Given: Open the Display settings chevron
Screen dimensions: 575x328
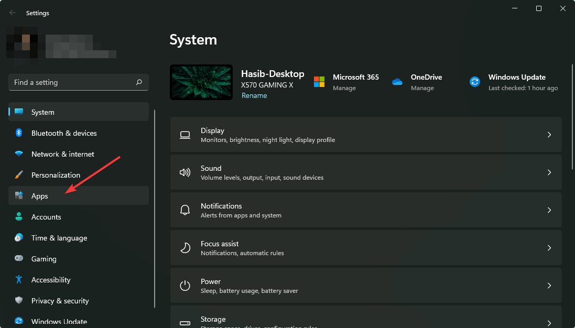Looking at the screenshot, I should pyautogui.click(x=549, y=135).
